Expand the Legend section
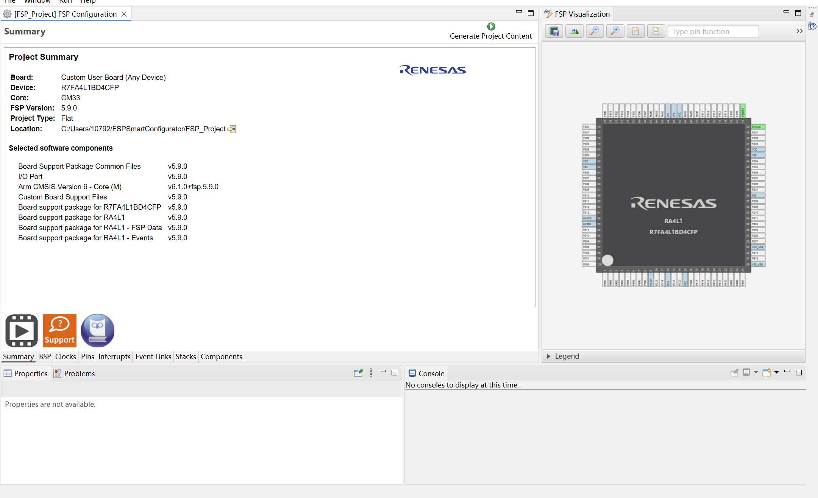Image resolution: width=818 pixels, height=498 pixels. click(549, 356)
